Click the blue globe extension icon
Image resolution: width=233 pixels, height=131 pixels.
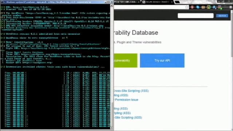(x=198, y=7)
